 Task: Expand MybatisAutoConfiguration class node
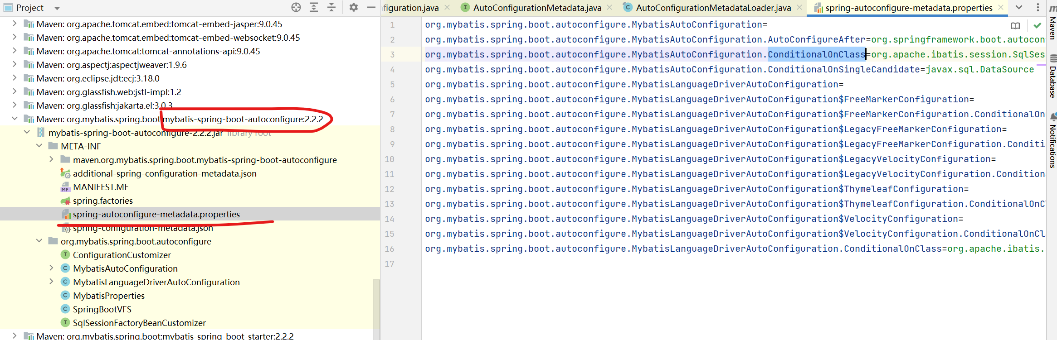[x=51, y=268]
